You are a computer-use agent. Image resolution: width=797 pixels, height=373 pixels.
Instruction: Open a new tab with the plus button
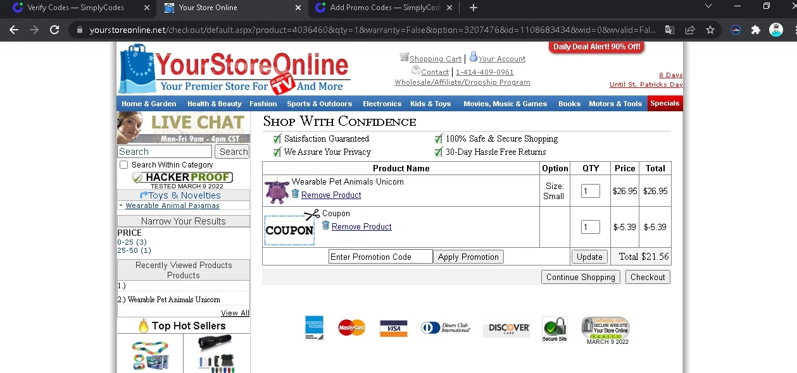(474, 8)
